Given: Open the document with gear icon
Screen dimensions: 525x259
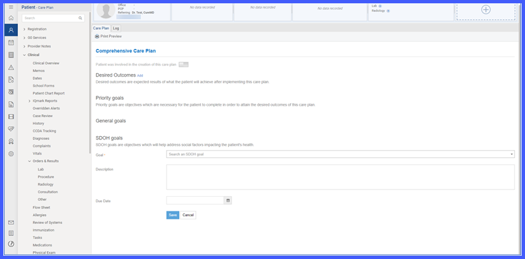Looking at the screenshot, I should [11, 80].
